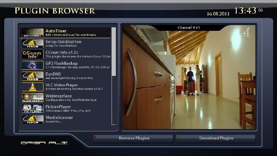
Task: Select the GP2 FlashBackup icon
Action: point(32,65)
